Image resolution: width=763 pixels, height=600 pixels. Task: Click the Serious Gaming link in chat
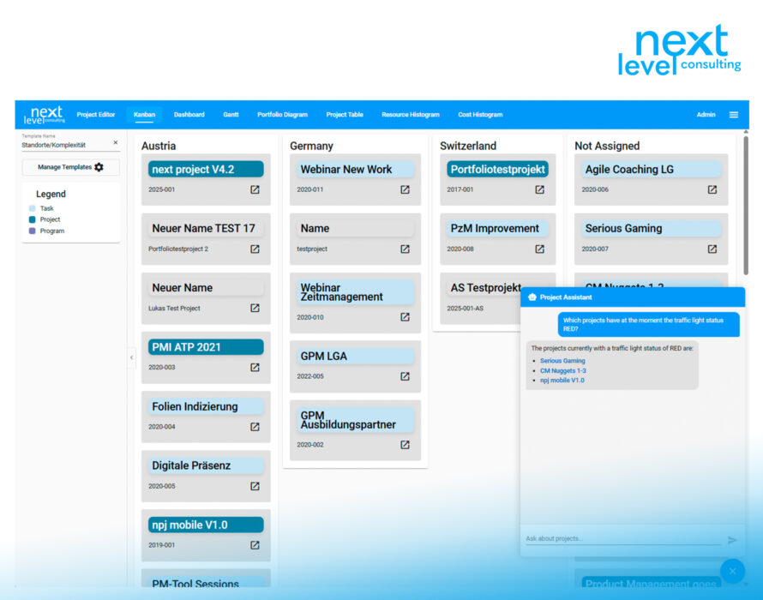click(562, 361)
